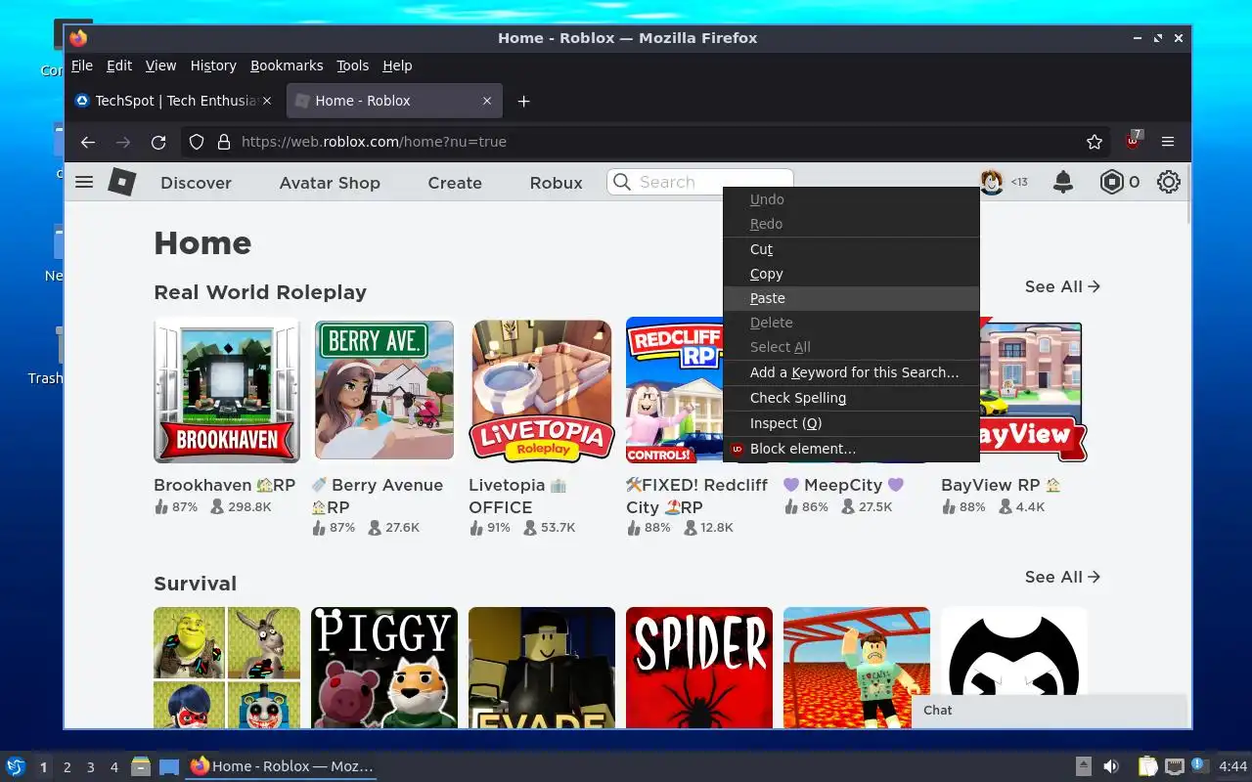Screen dimensions: 1252x782
Task: Click the Firefox window taskbar button
Action: pos(281,766)
